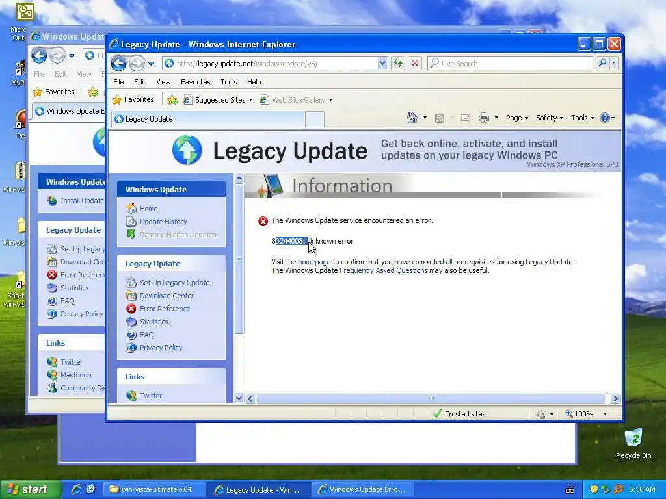
Task: Go to Home in Windows Update sidebar
Action: [148, 209]
